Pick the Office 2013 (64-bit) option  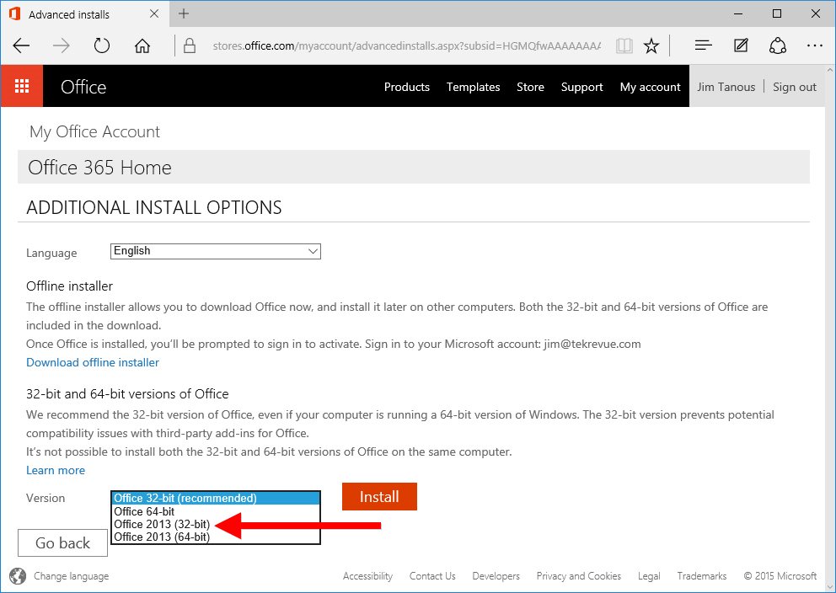162,537
